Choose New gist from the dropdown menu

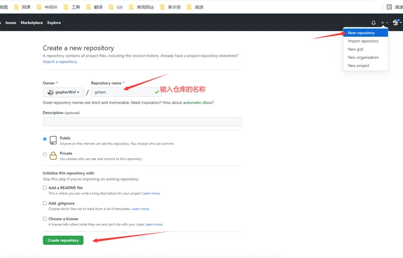coord(366,49)
